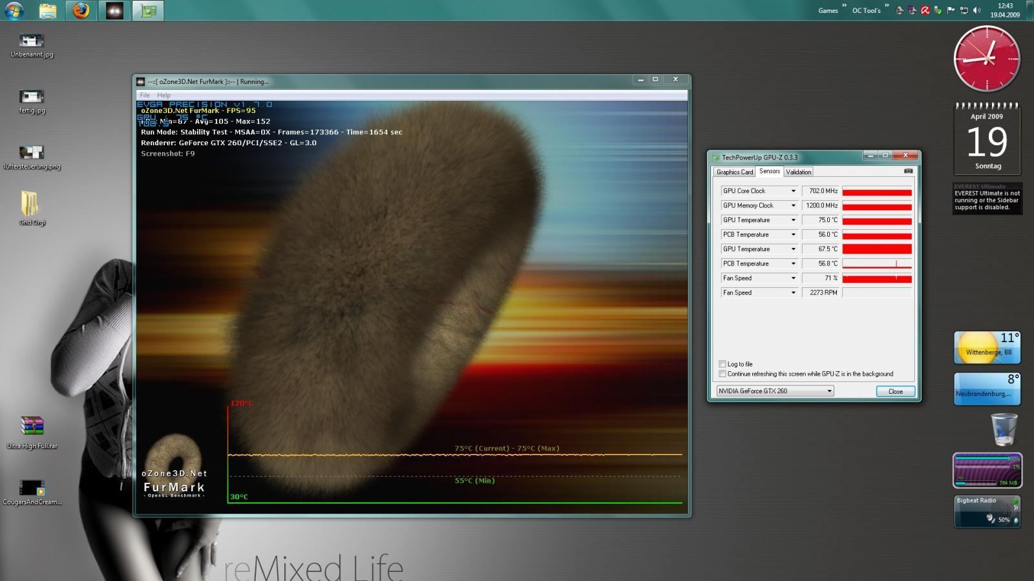
Task: Click the Close button in GPU-Z
Action: pos(895,391)
